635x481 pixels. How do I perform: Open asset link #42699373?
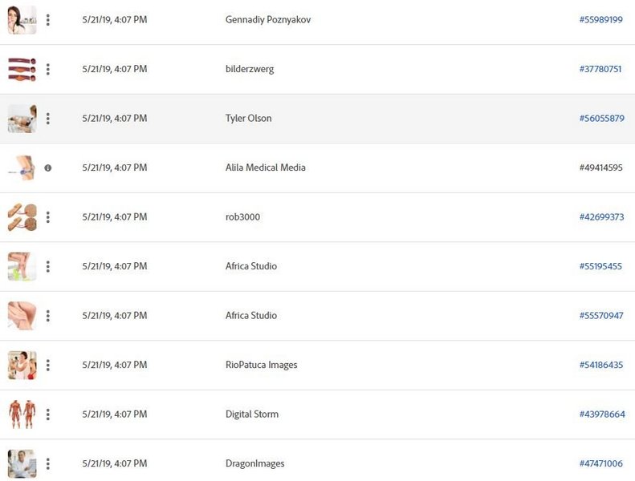click(x=600, y=217)
